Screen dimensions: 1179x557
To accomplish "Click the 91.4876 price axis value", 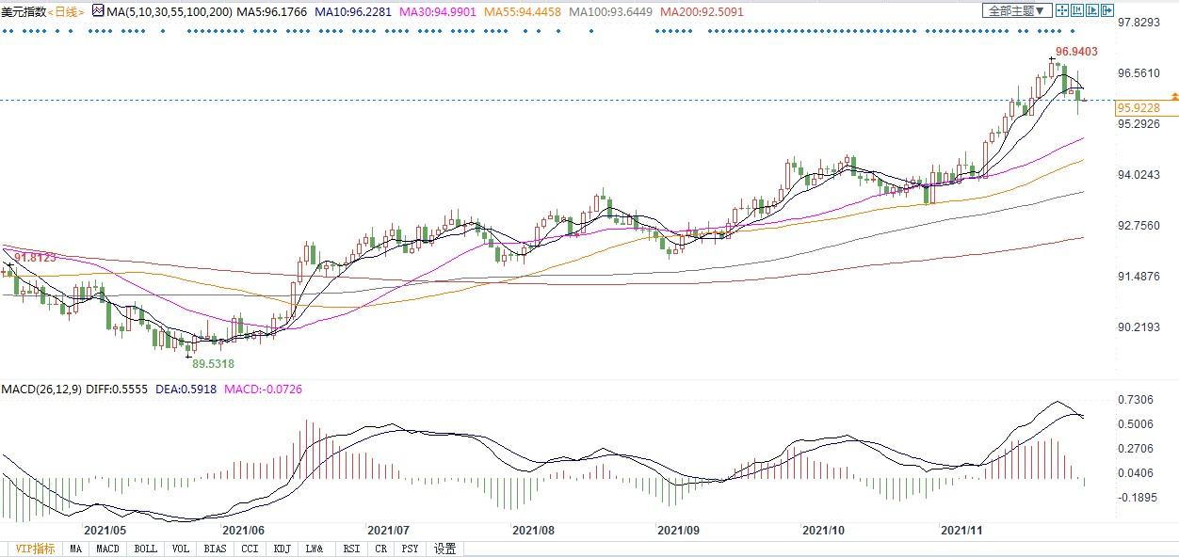I will point(1139,276).
